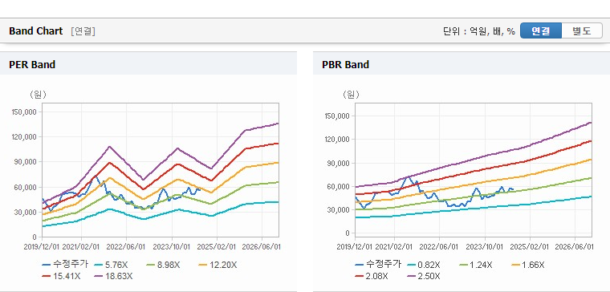This screenshot has height=292, width=610.
Task: Toggle 8.98X series in PER legend
Action: [x=163, y=265]
